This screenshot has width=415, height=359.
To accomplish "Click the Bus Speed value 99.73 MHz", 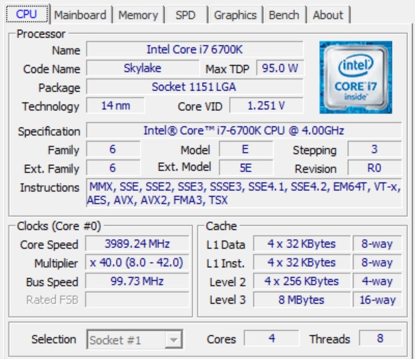I will coord(137,281).
